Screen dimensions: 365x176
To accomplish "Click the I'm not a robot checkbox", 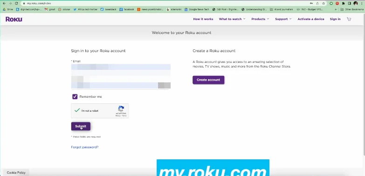I will pyautogui.click(x=77, y=110).
